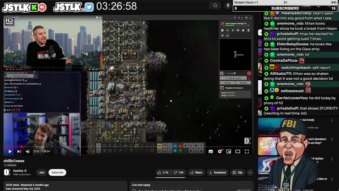
Task: Click Laser weapons damage research bar
Action: pos(236,24)
